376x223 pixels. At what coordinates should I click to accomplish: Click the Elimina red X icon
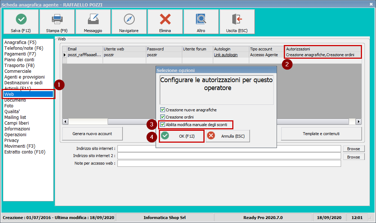(165, 19)
